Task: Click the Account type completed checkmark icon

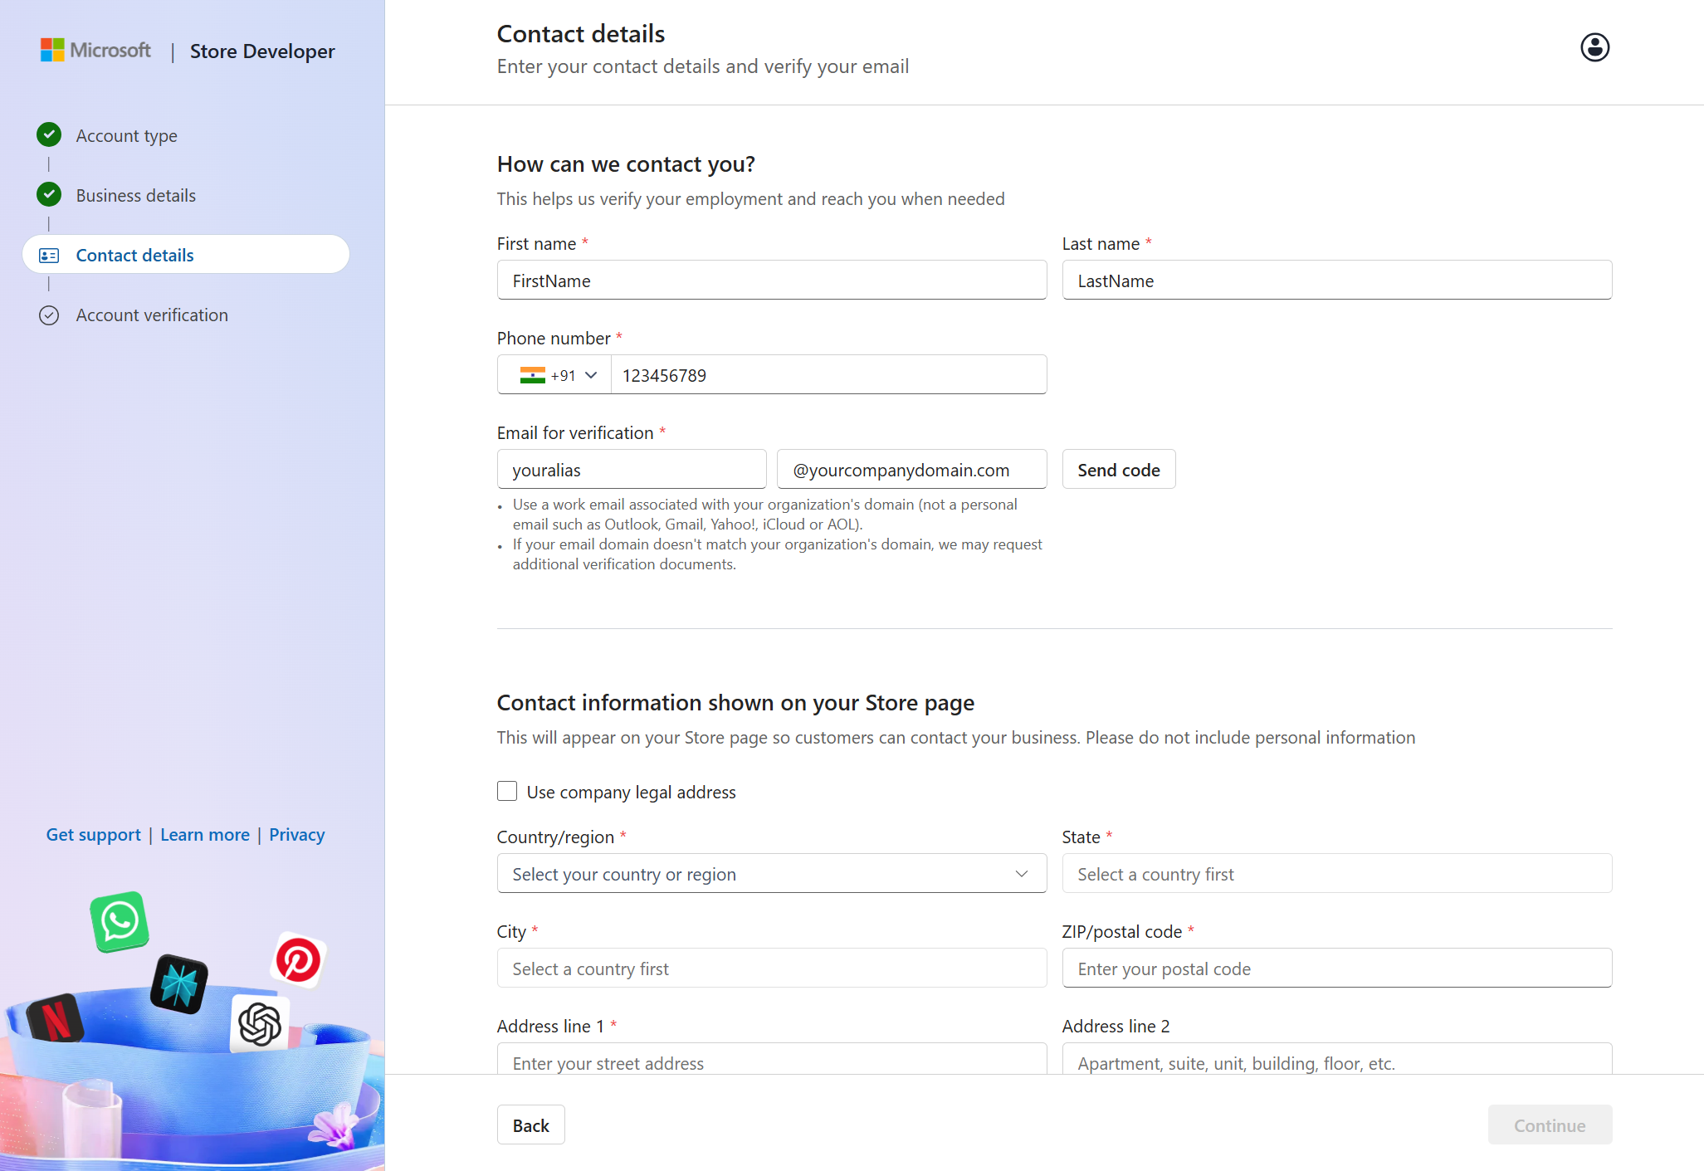Action: (49, 134)
